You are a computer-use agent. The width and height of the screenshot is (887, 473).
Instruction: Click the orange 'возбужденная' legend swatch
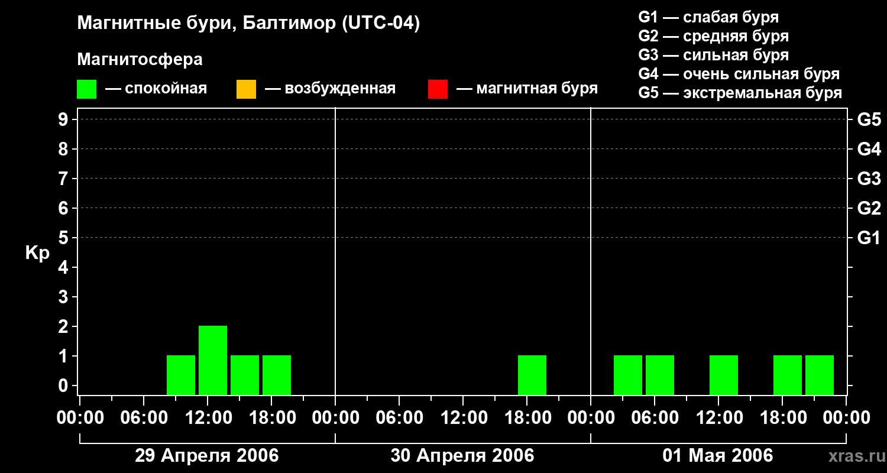point(246,89)
